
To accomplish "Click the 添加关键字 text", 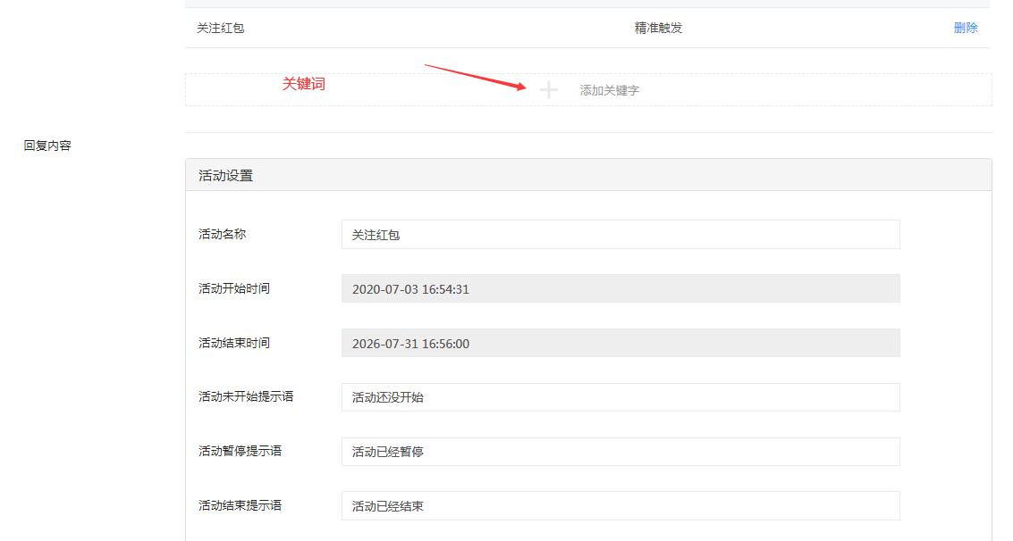I will pyautogui.click(x=609, y=90).
